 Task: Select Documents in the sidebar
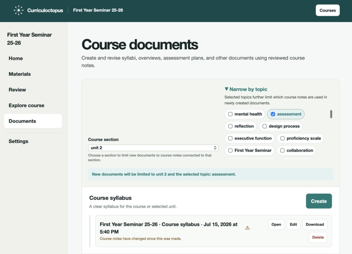tap(33, 121)
